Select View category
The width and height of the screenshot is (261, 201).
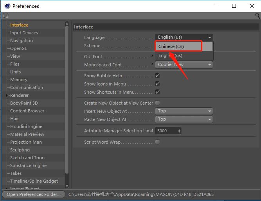[15, 56]
